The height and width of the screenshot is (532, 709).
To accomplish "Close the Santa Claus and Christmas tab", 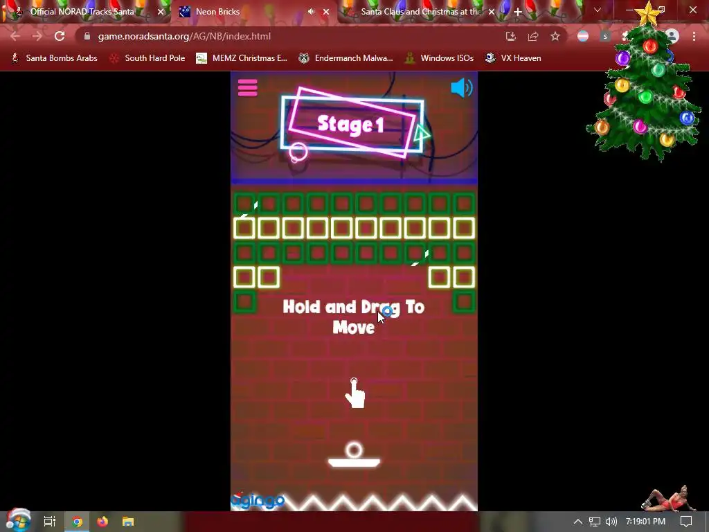I will click(492, 12).
